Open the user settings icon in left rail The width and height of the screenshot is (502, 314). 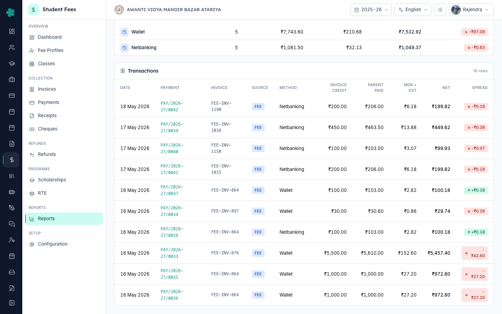point(12,240)
